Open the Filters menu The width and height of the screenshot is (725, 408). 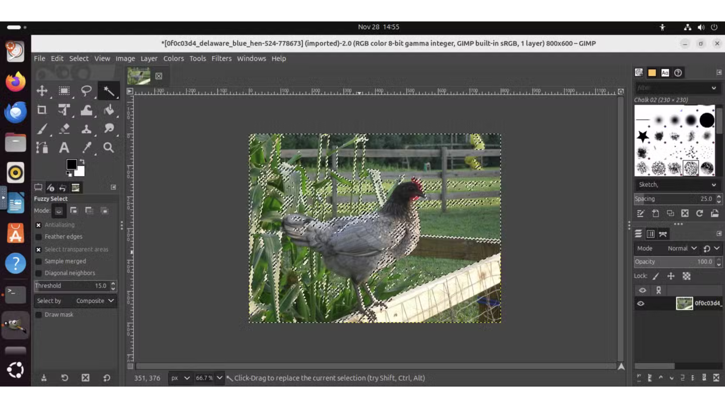click(221, 59)
